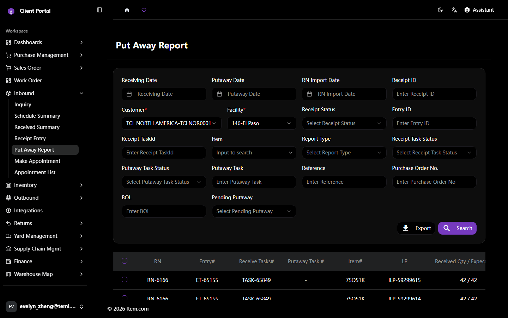Go to home icon
Image resolution: width=508 pixels, height=318 pixels.
pos(127,10)
